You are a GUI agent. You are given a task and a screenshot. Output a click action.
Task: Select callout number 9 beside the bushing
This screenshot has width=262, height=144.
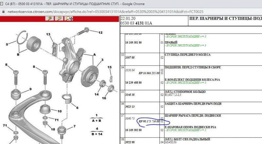coord(30,89)
